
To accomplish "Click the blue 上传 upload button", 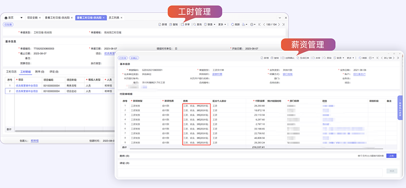I will click(x=391, y=156).
